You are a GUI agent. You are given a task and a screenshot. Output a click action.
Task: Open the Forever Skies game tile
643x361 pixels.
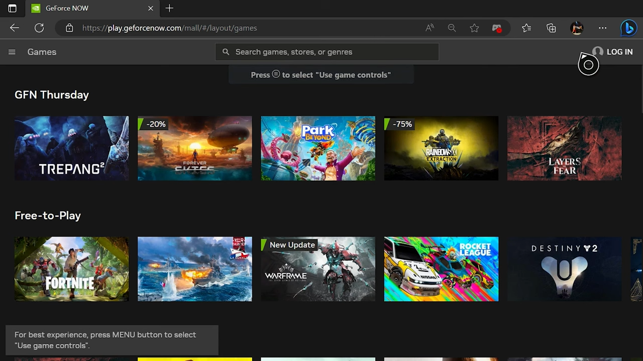[x=195, y=148]
